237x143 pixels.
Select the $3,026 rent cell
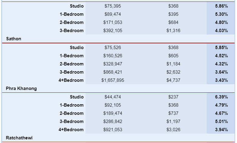tap(173, 130)
